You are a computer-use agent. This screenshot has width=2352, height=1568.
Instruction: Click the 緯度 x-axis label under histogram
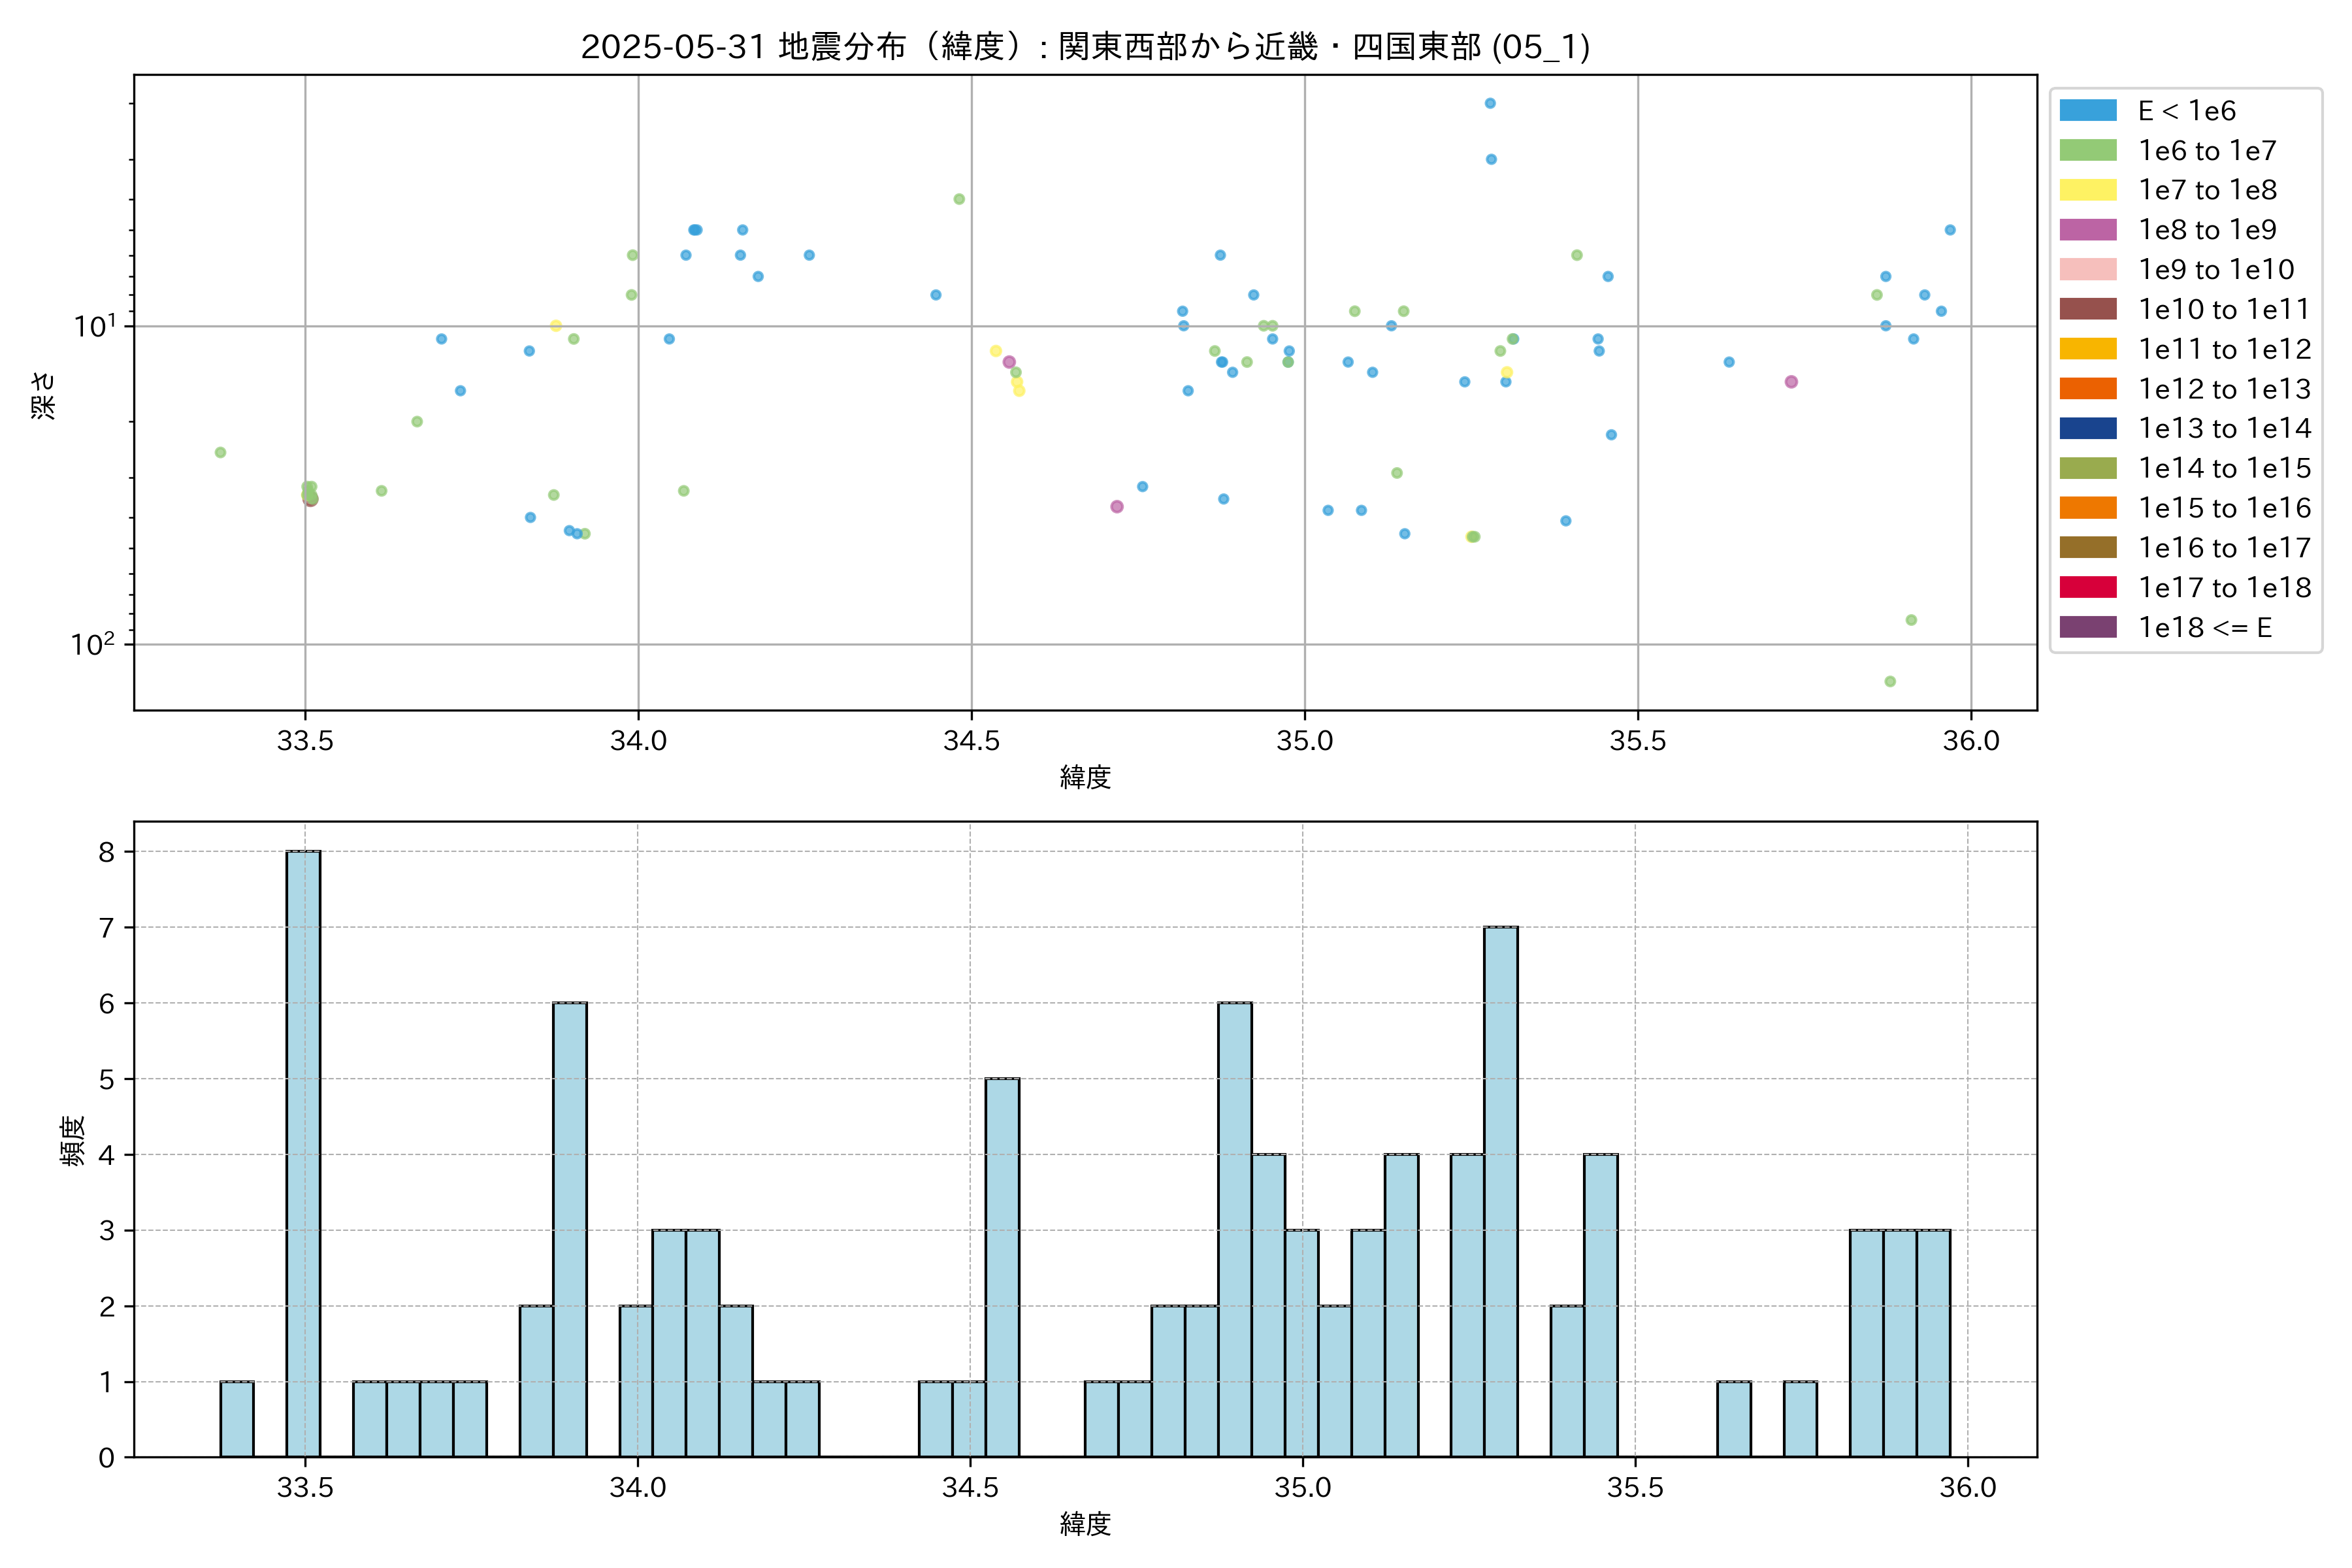(1085, 1524)
